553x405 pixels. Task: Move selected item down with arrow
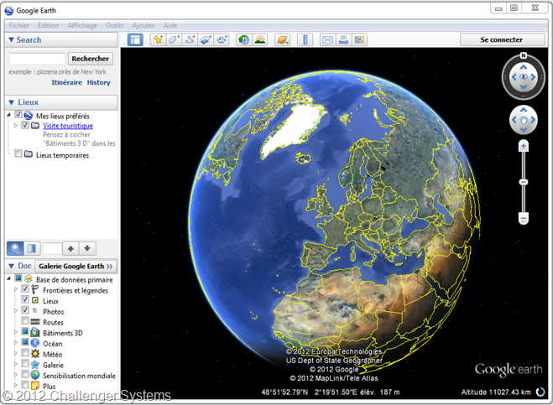87,248
